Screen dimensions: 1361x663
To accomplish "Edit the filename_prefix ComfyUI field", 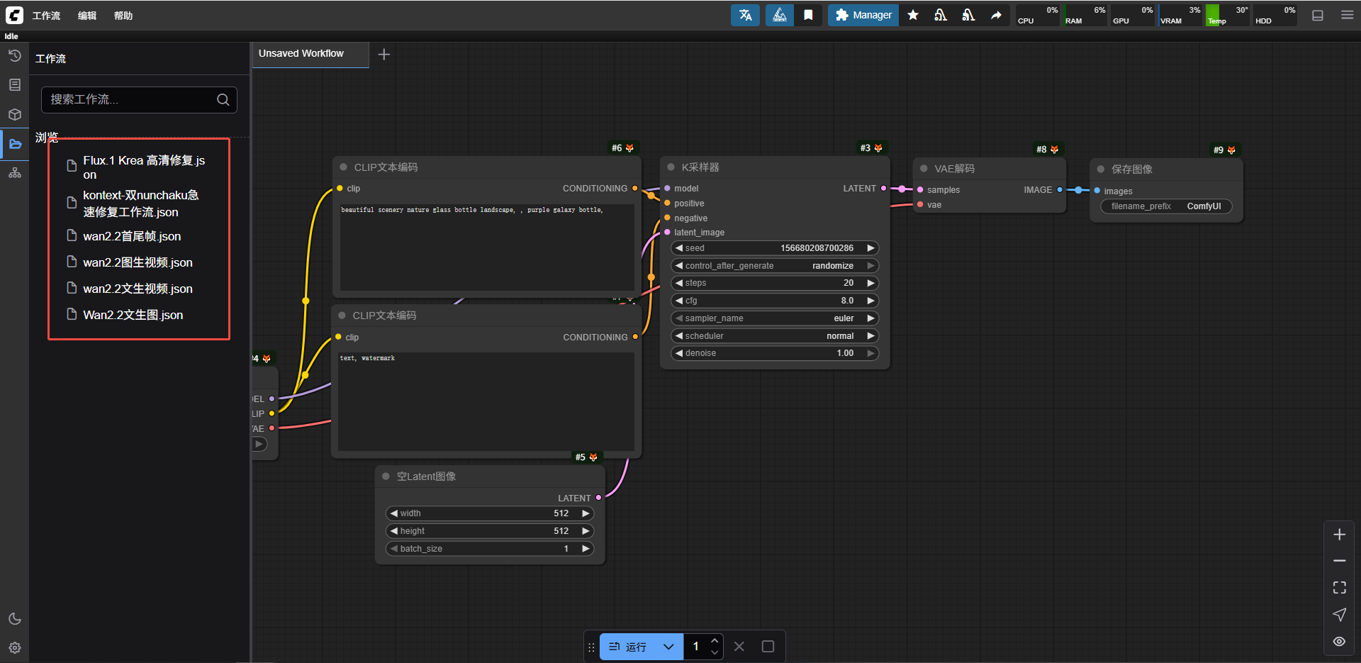I will point(1166,206).
